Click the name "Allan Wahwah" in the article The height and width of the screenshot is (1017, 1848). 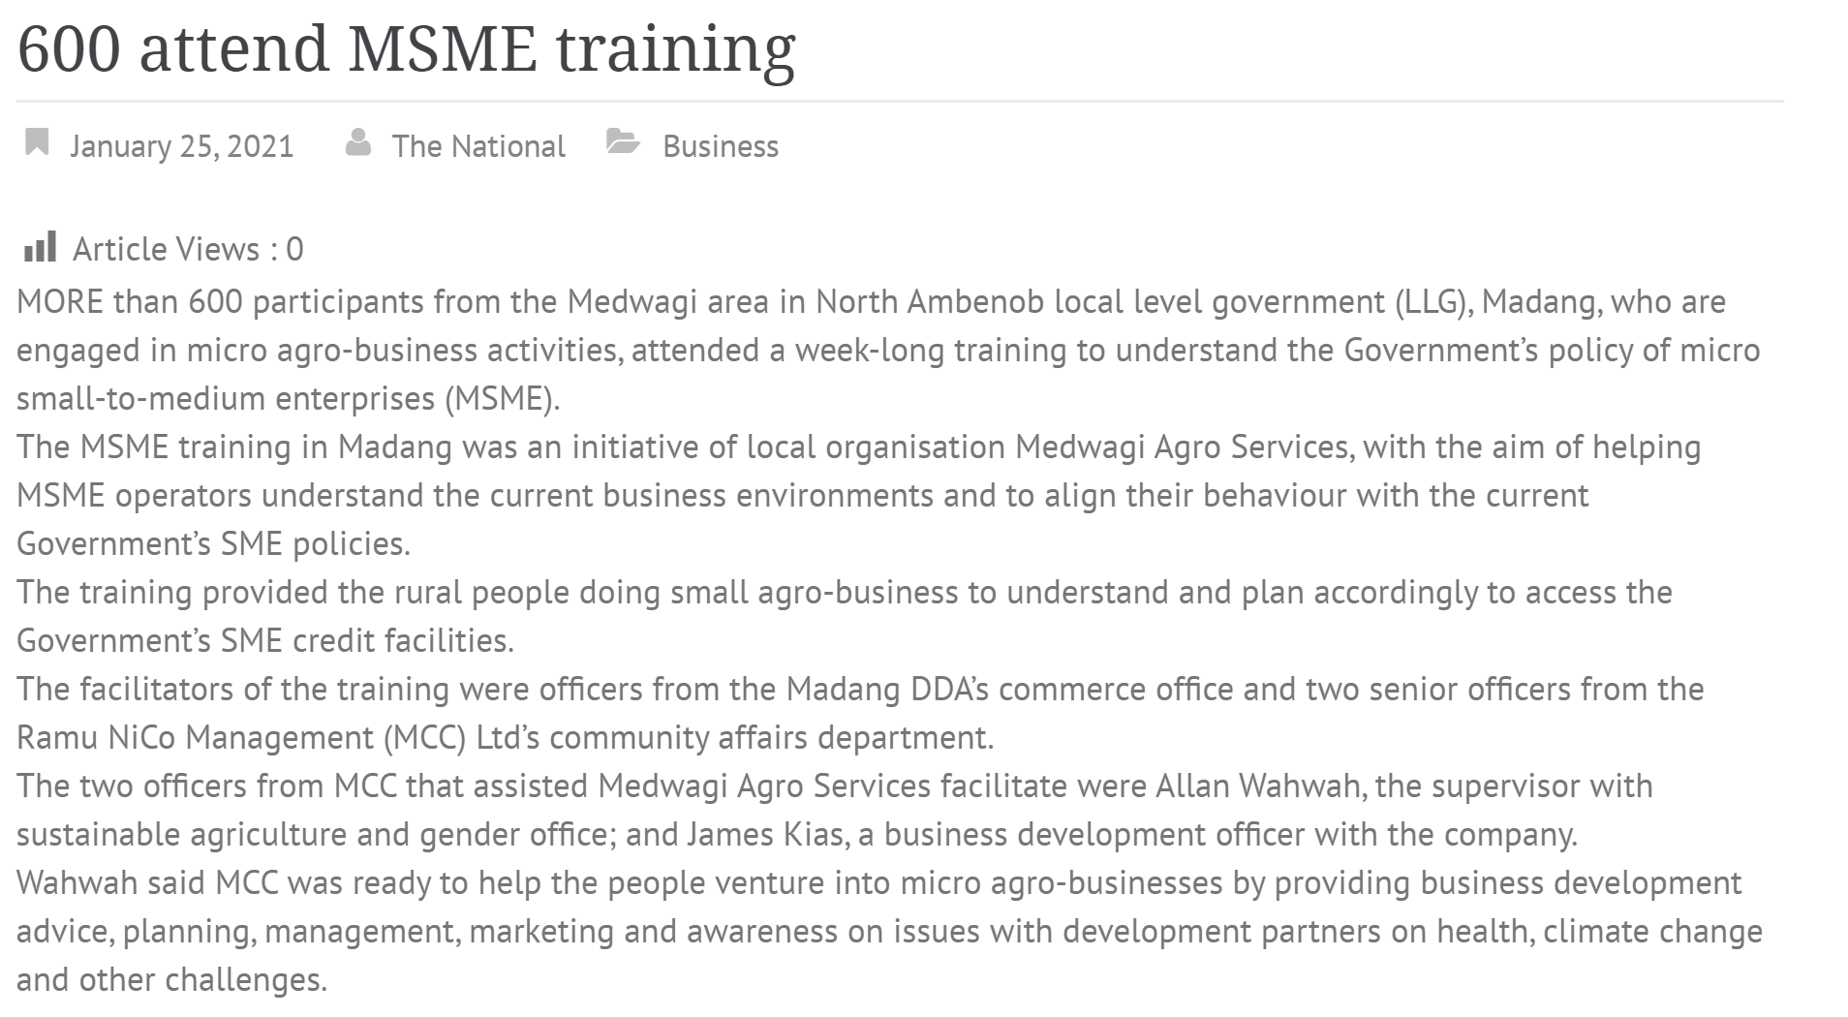click(x=1258, y=786)
